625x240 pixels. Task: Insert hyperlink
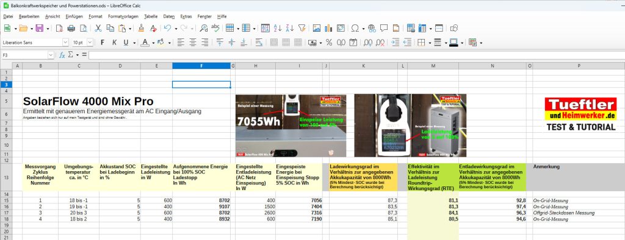[x=372, y=28]
